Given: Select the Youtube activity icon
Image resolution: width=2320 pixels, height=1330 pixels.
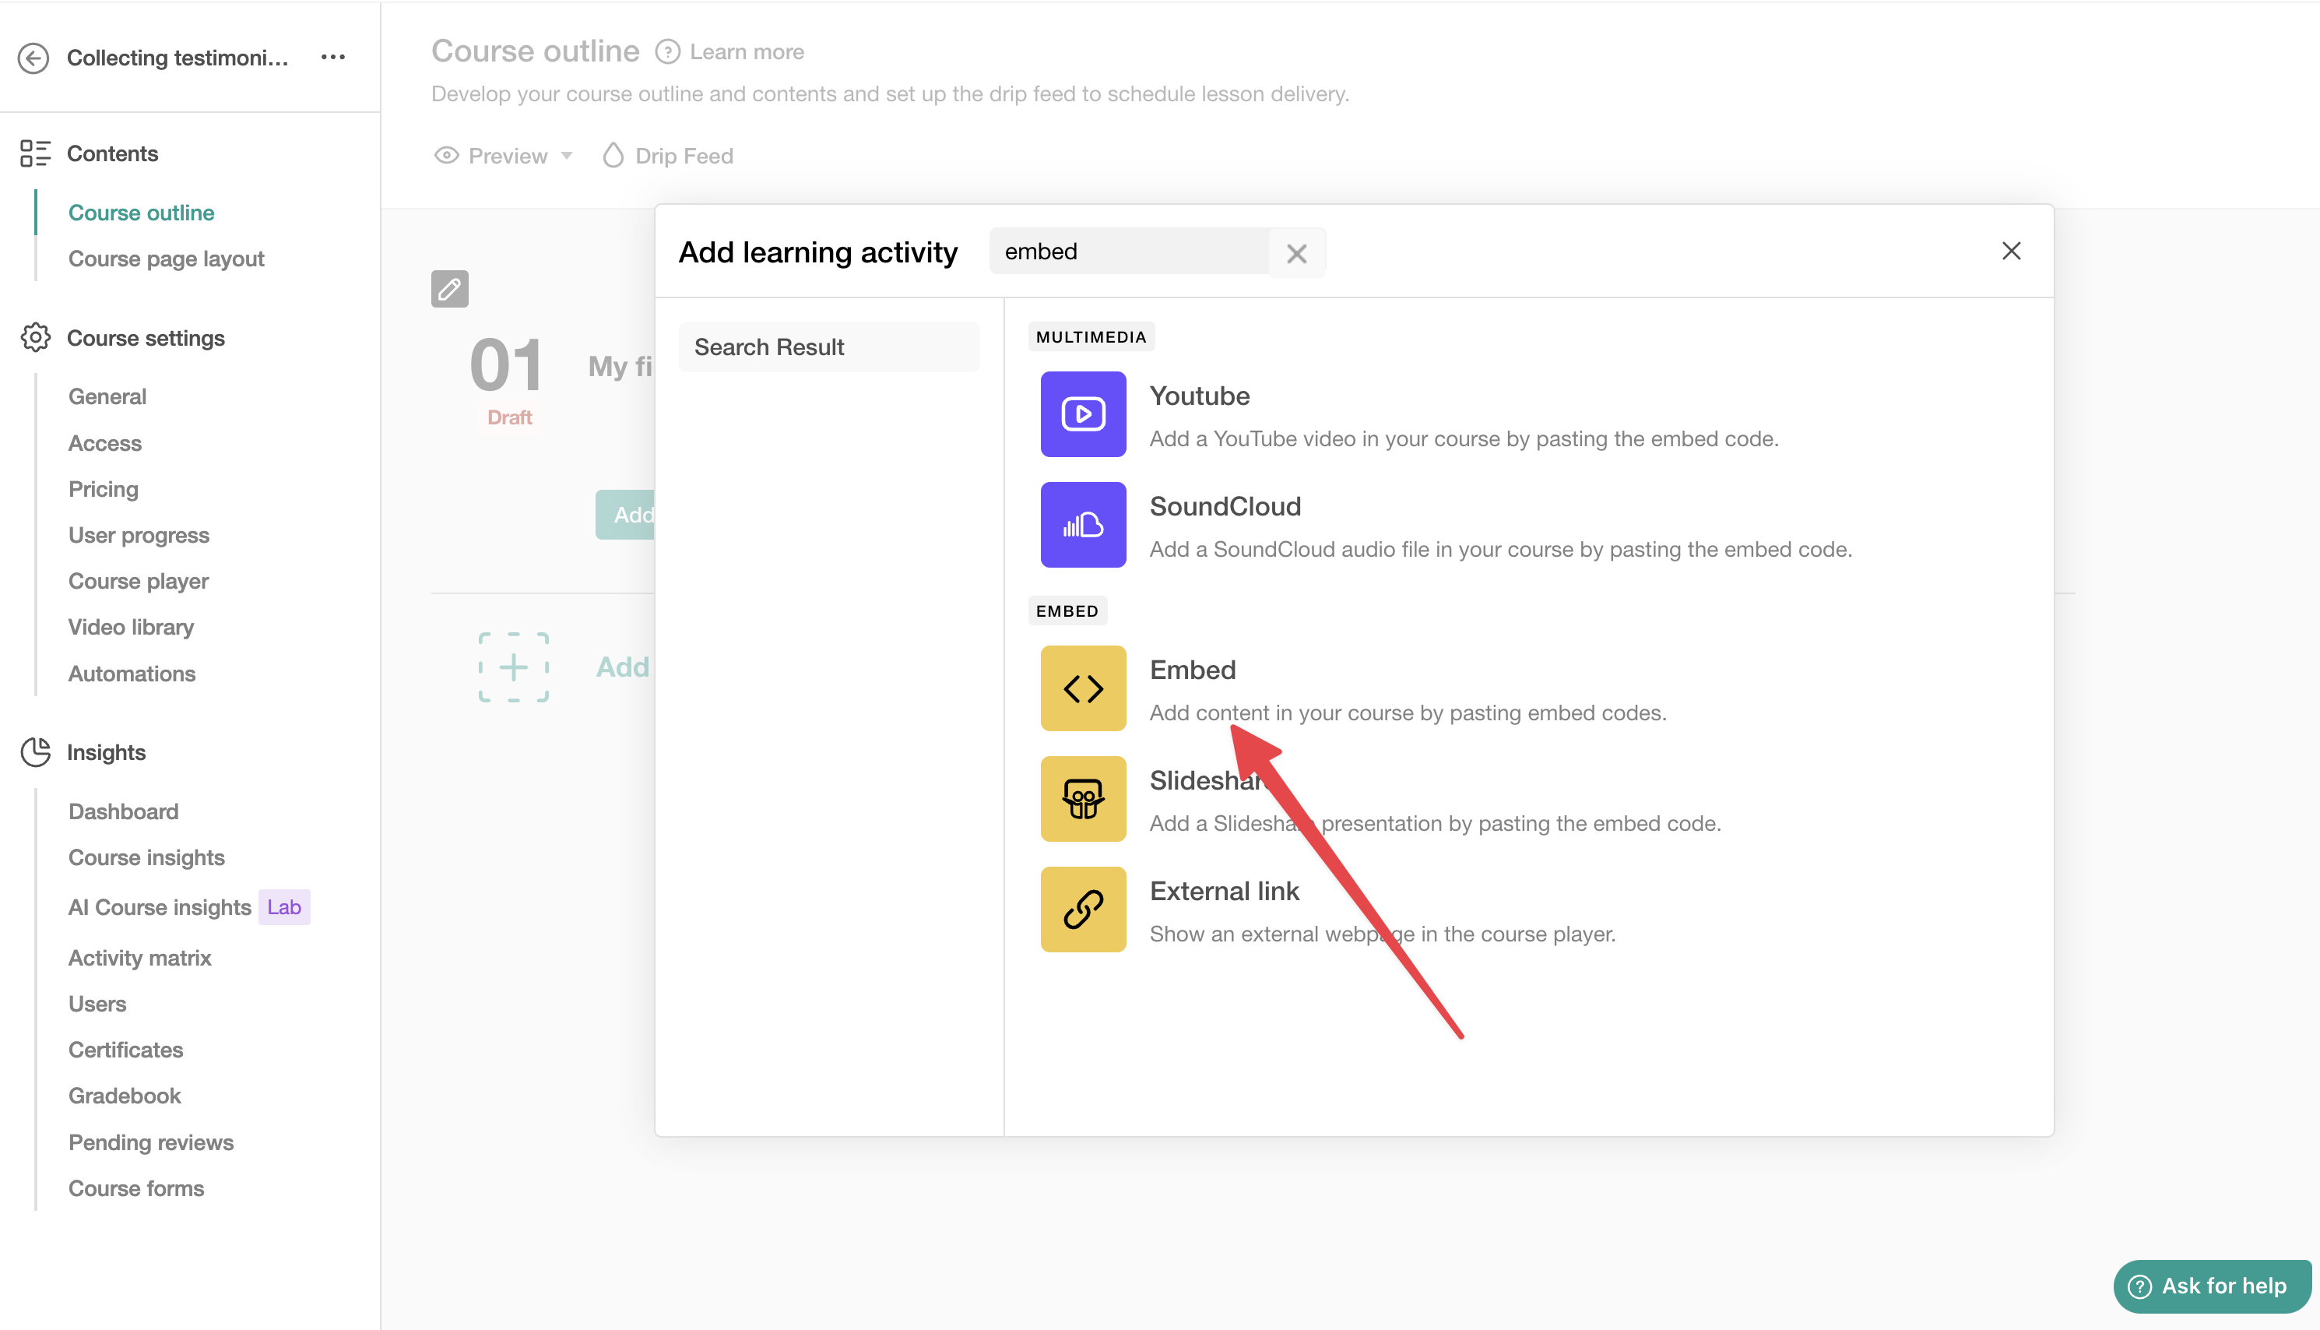Looking at the screenshot, I should point(1083,413).
